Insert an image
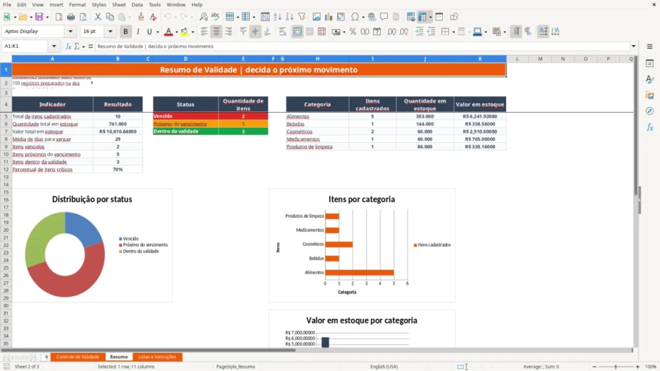Image resolution: width=660 pixels, height=371 pixels. (x=316, y=17)
